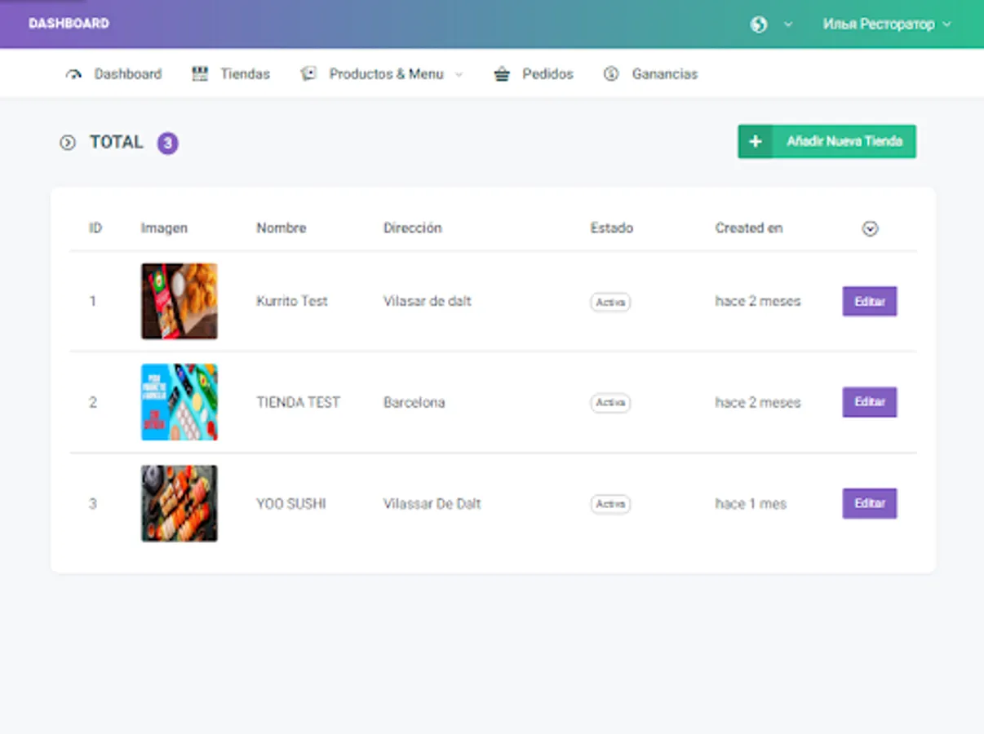The image size is (984, 734).
Task: Click the Tiendas store icon
Action: [200, 74]
